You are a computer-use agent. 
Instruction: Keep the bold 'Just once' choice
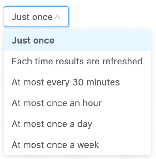[x=77, y=41]
